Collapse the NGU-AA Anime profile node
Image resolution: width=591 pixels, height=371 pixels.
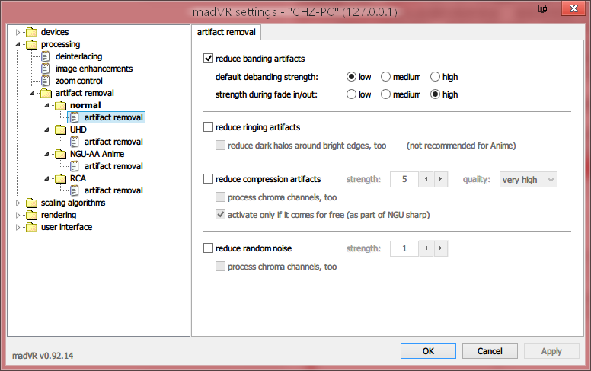pyautogui.click(x=46, y=154)
